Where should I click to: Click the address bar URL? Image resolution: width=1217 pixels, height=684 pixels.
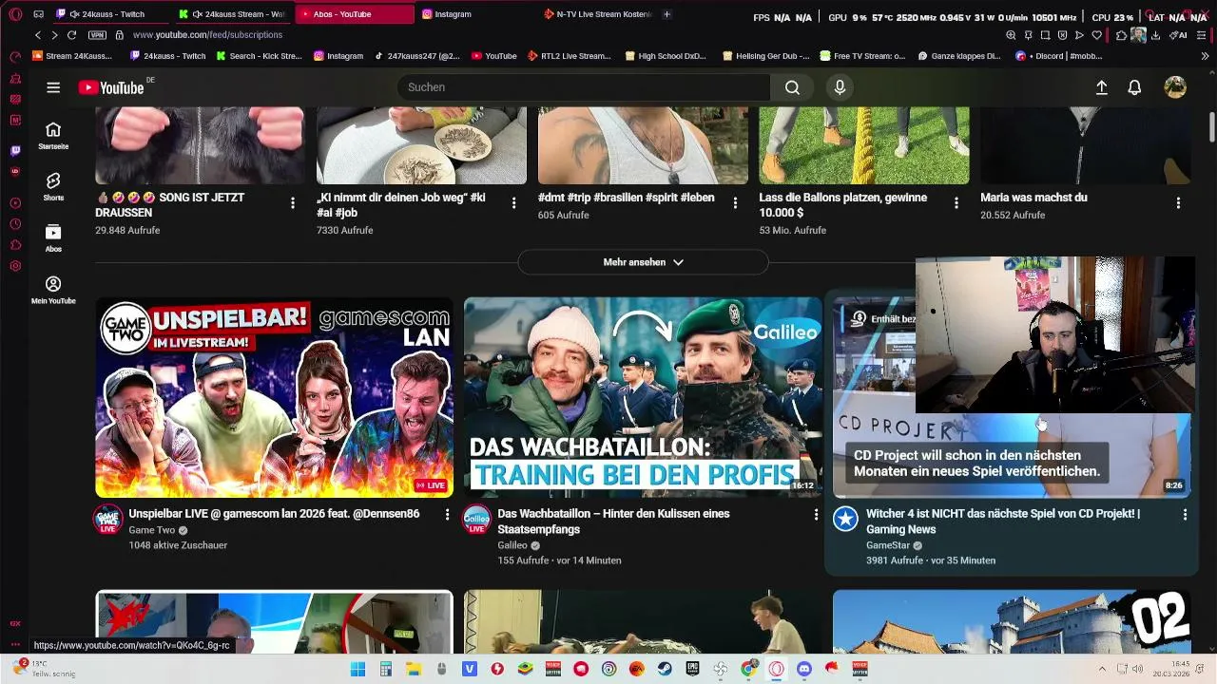207,35
